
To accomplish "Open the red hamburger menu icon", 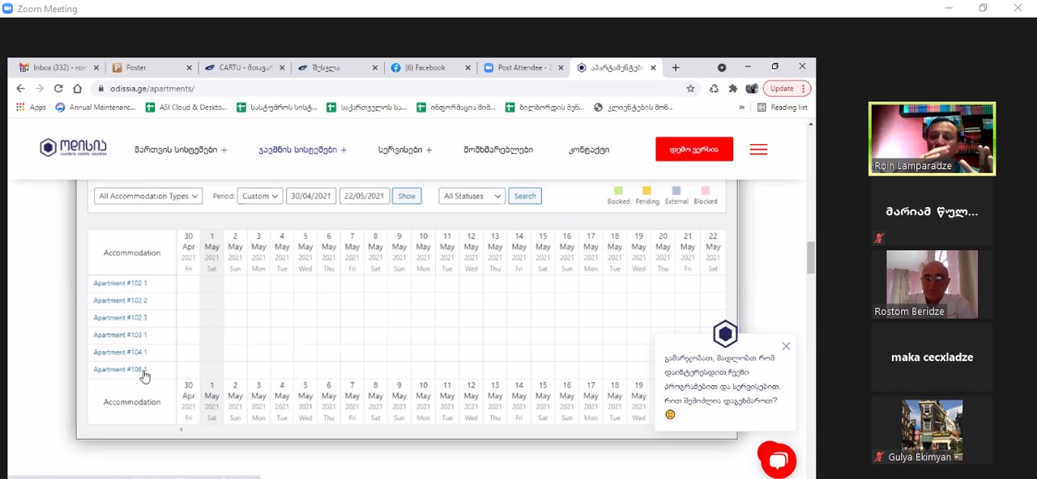I will [758, 149].
